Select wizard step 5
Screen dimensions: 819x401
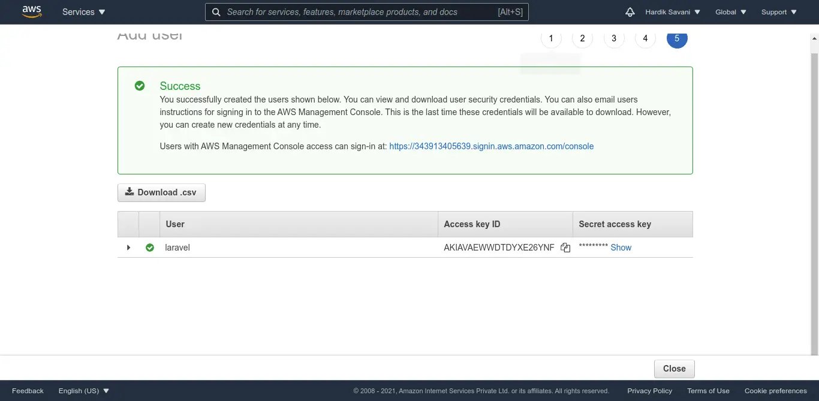[x=677, y=38]
